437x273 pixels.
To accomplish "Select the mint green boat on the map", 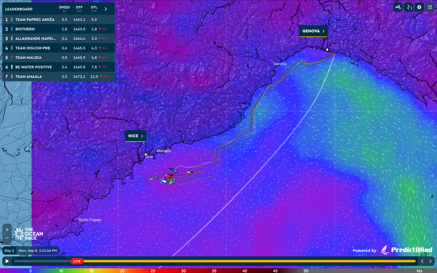I will pos(171,182).
